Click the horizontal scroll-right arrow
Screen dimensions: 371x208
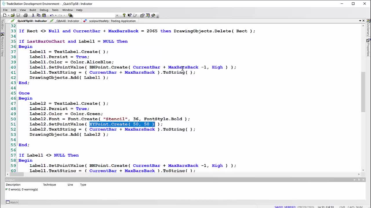pyautogui.click(x=359, y=174)
